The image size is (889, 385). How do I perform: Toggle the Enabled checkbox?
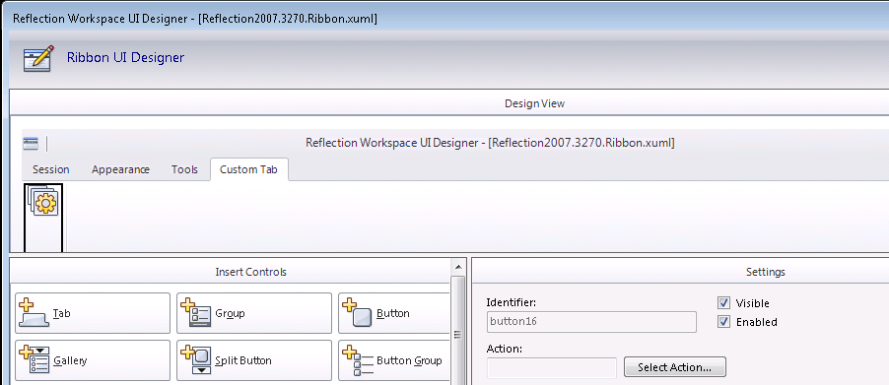pyautogui.click(x=723, y=322)
